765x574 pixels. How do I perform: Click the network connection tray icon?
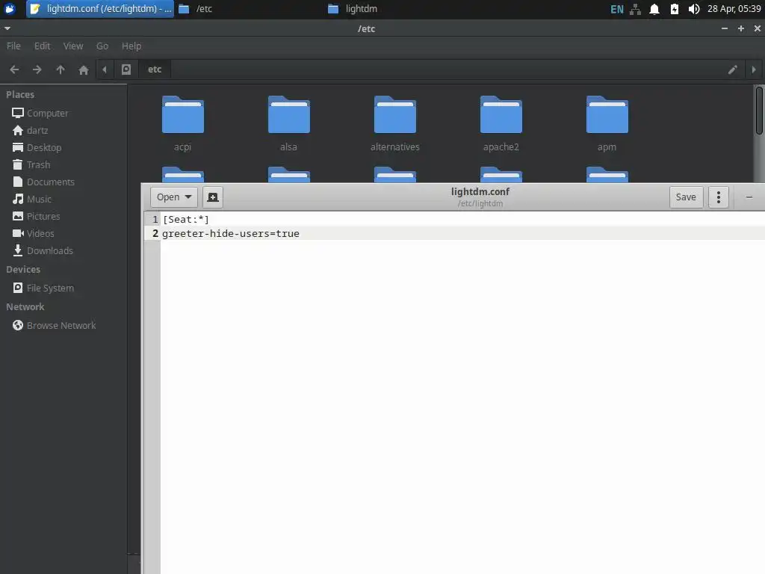click(x=635, y=9)
